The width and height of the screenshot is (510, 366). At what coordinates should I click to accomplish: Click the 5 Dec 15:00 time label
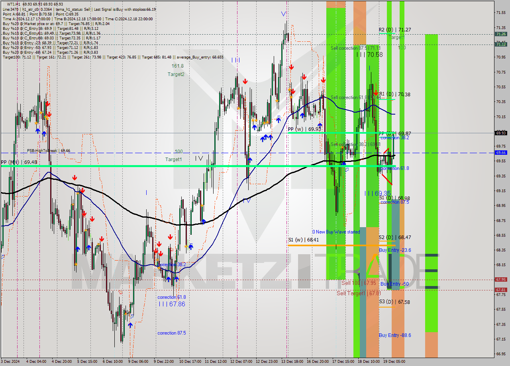(87, 362)
